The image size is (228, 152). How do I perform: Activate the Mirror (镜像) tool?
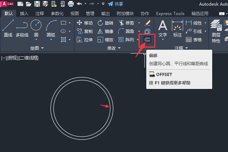106,31
